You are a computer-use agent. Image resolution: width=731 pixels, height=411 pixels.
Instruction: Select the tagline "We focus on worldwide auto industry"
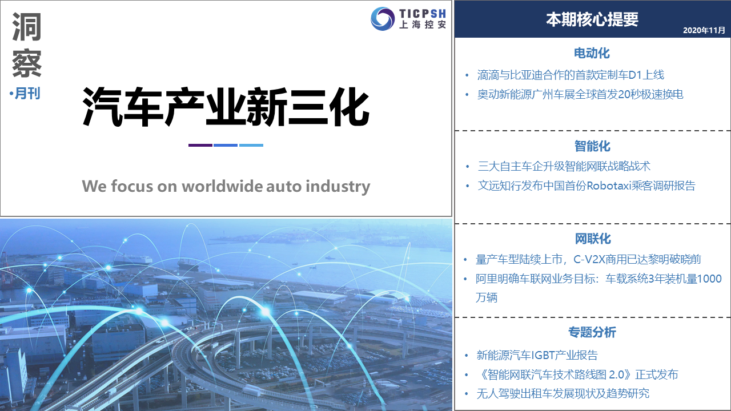tap(226, 186)
